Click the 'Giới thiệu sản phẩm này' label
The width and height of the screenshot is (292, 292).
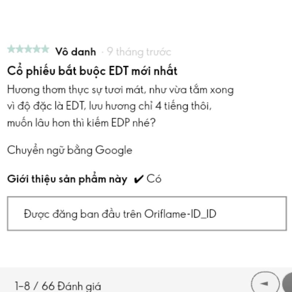[67, 179]
